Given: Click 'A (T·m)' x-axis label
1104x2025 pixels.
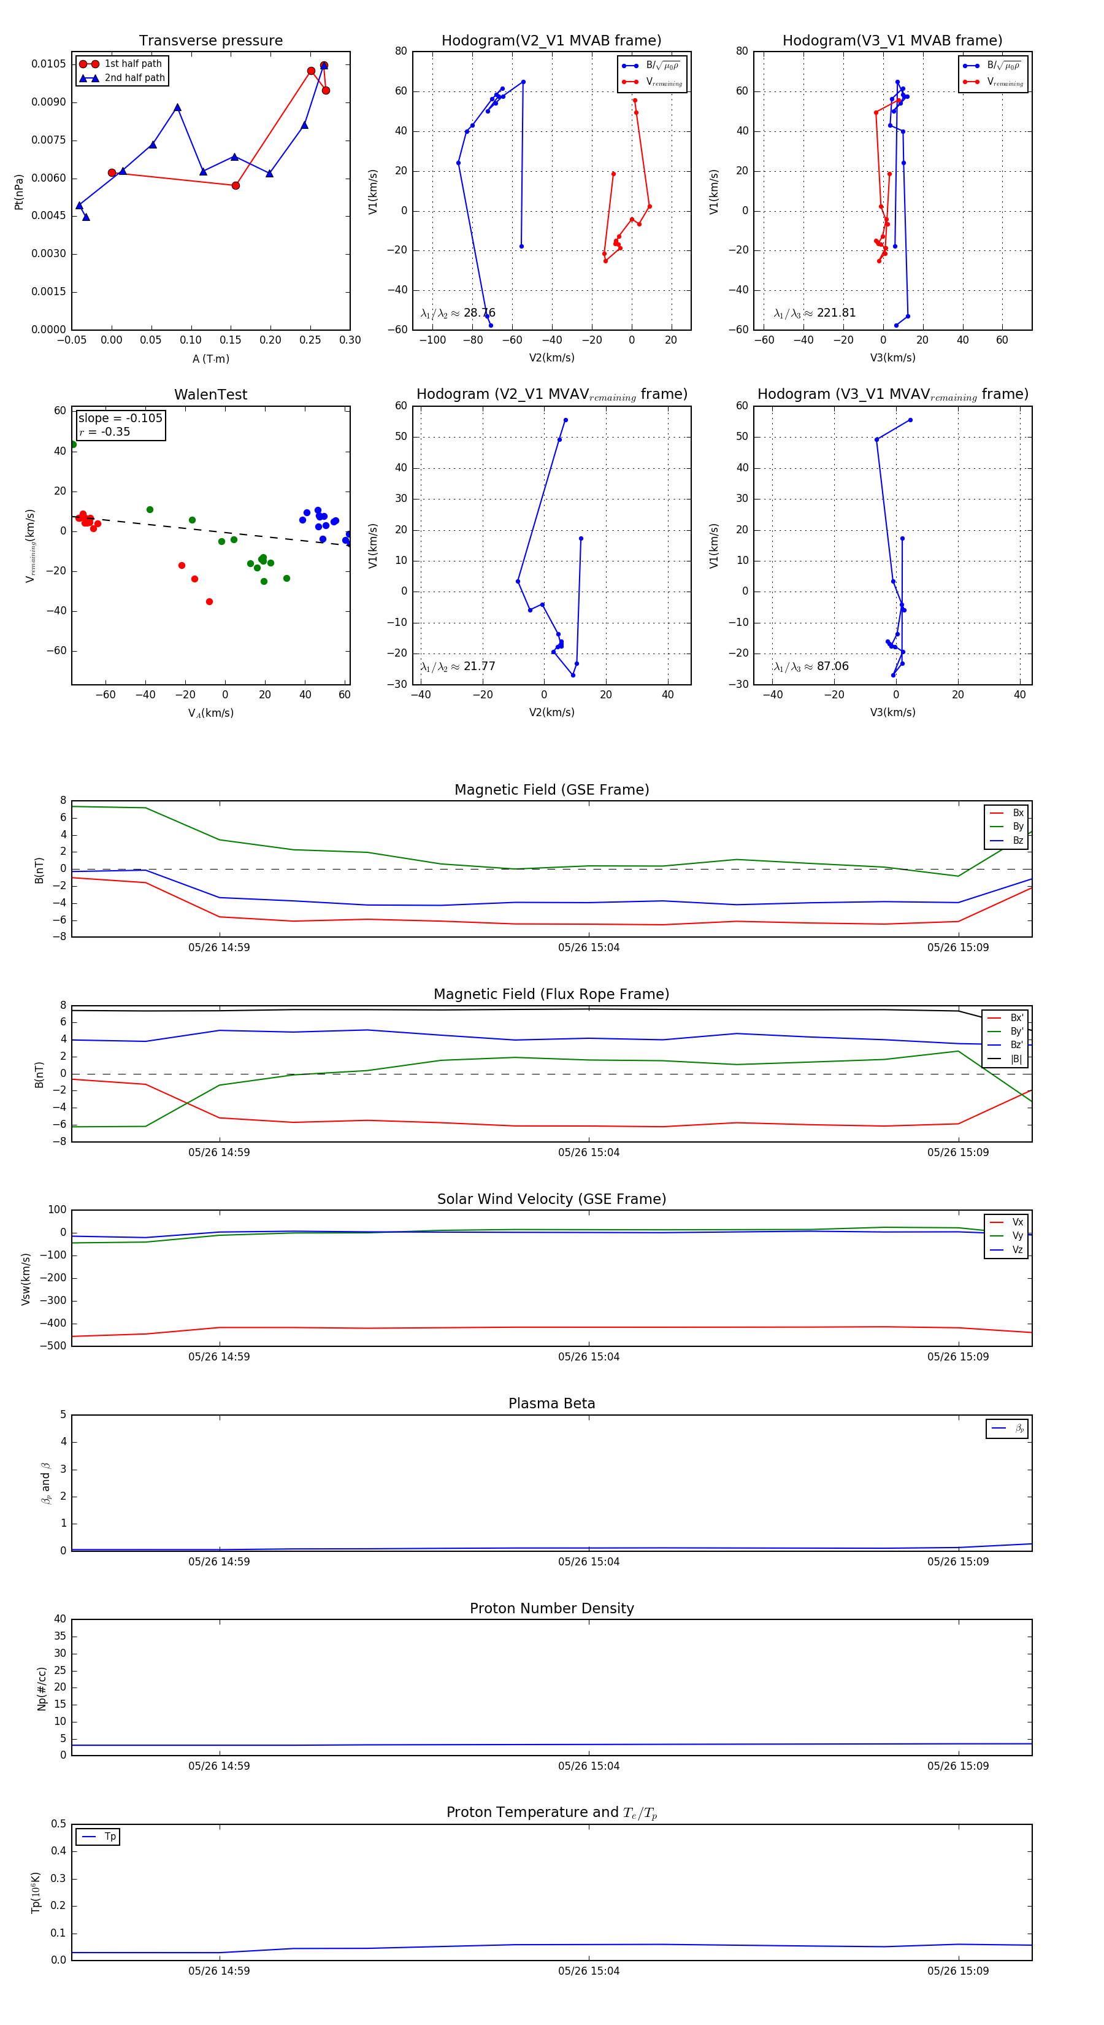Looking at the screenshot, I should [x=210, y=358].
